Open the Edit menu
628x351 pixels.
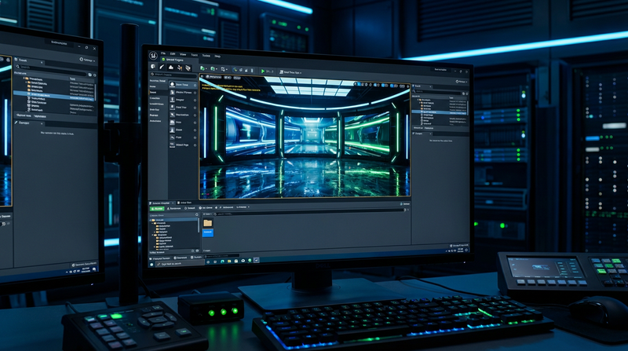pos(173,54)
